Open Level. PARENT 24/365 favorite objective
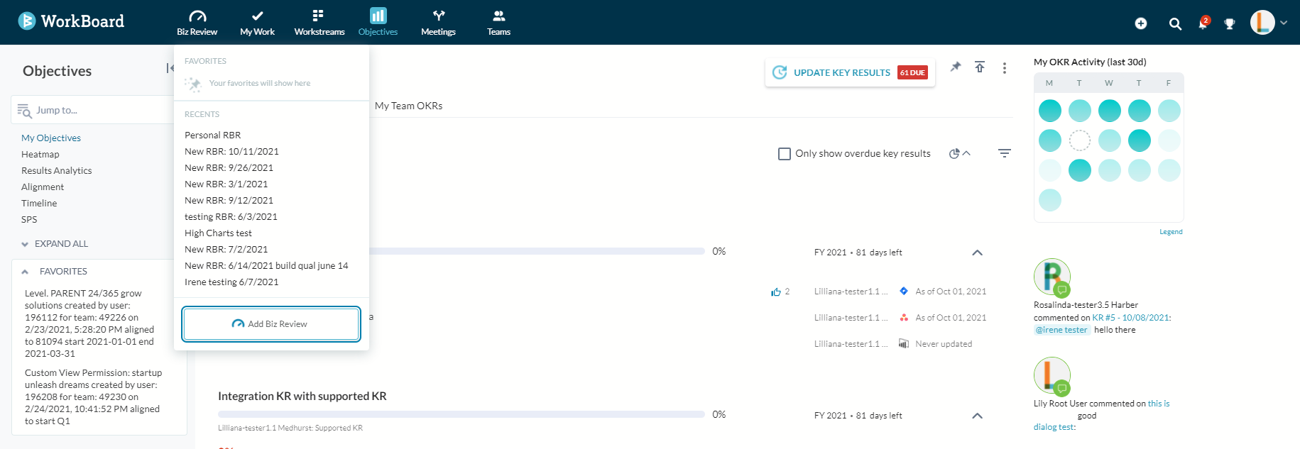This screenshot has height=449, width=1300. 94,323
